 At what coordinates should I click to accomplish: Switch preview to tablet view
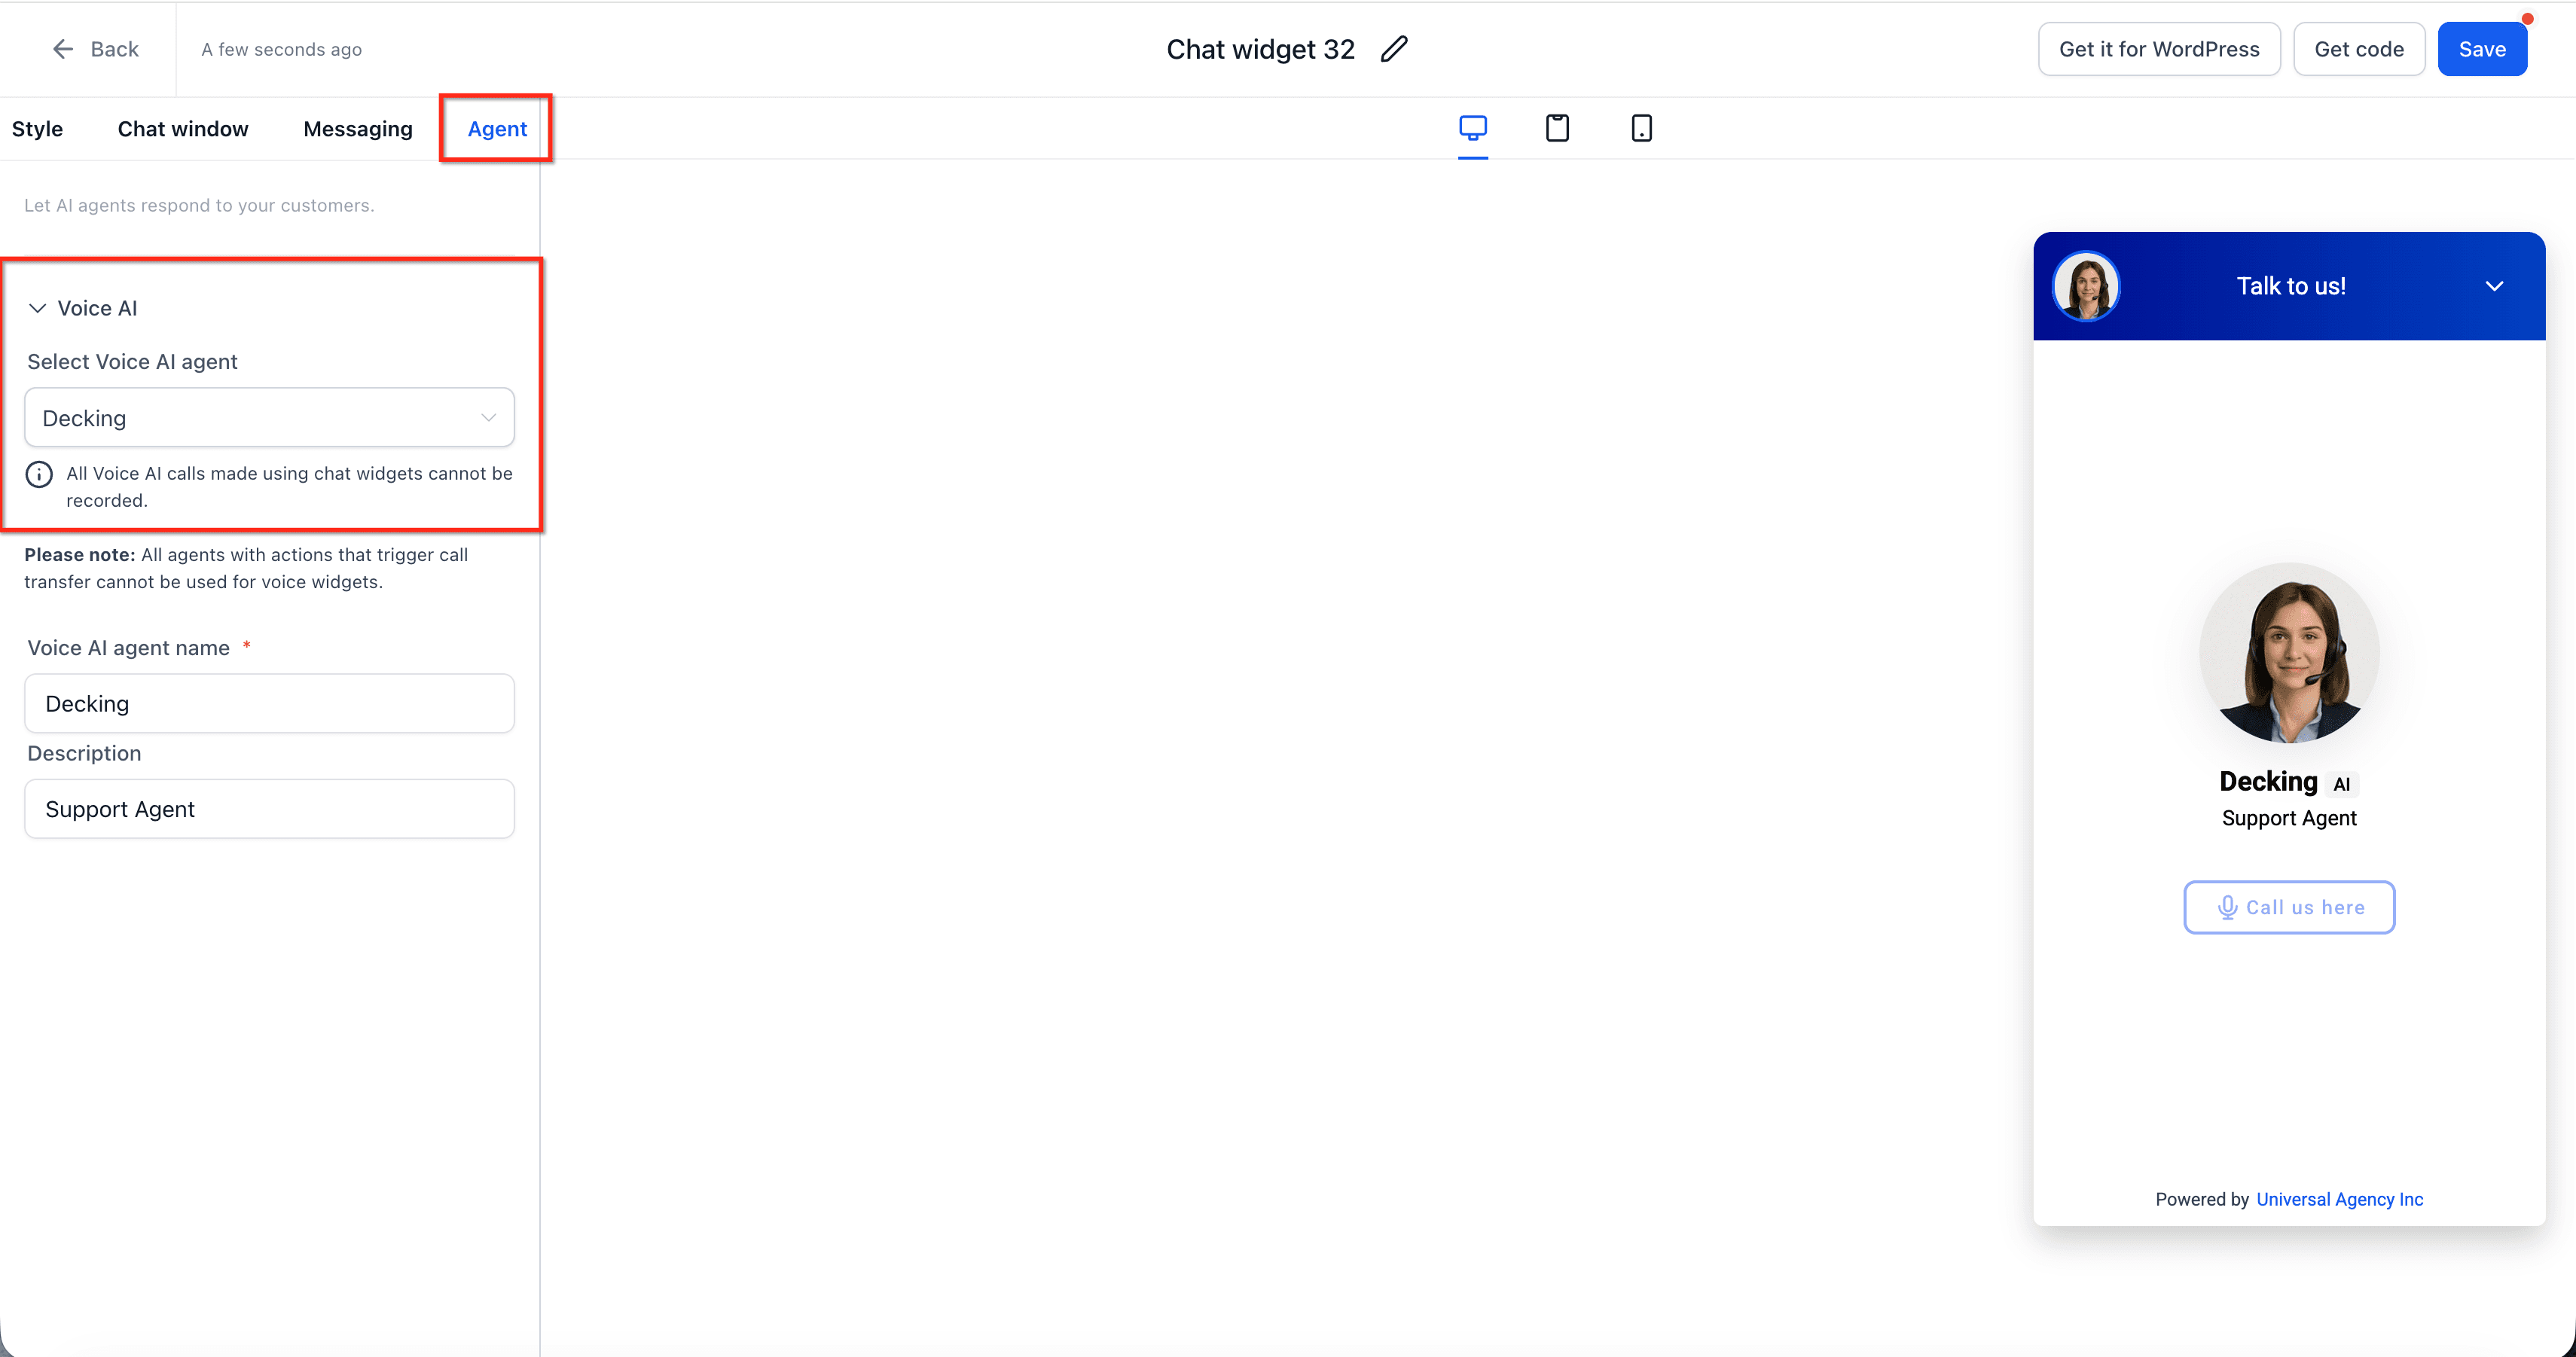click(x=1557, y=128)
